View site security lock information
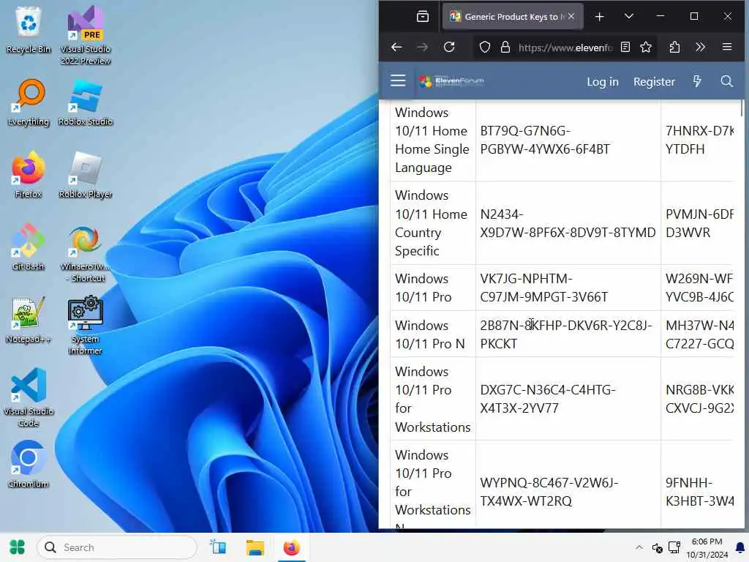 point(505,47)
